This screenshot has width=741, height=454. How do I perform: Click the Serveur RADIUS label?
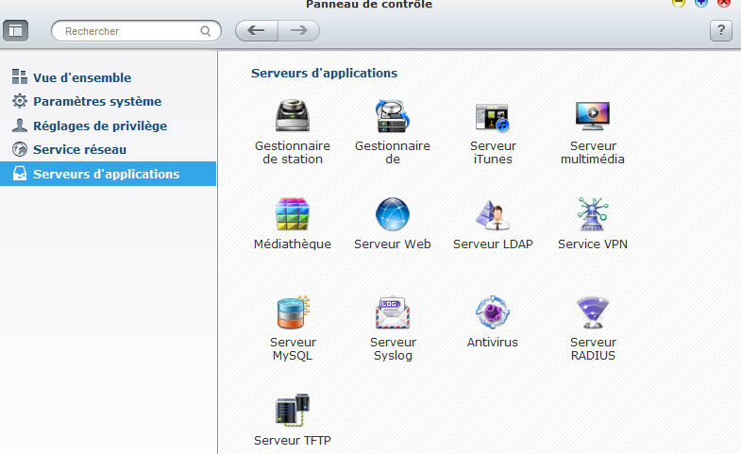(593, 348)
